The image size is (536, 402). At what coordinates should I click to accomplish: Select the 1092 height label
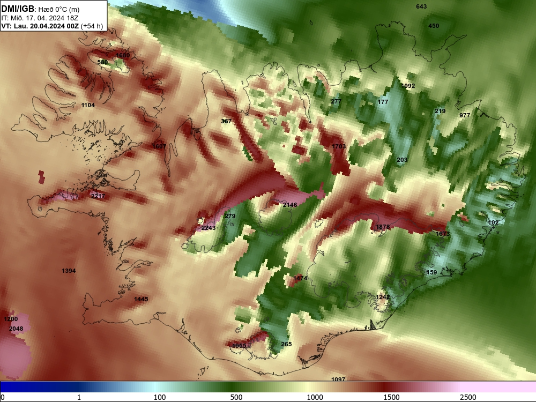408,86
